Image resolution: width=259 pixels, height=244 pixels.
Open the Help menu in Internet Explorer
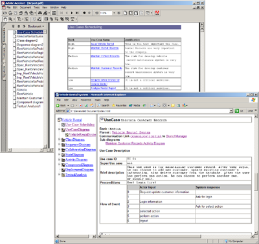pyautogui.click(x=106, y=100)
